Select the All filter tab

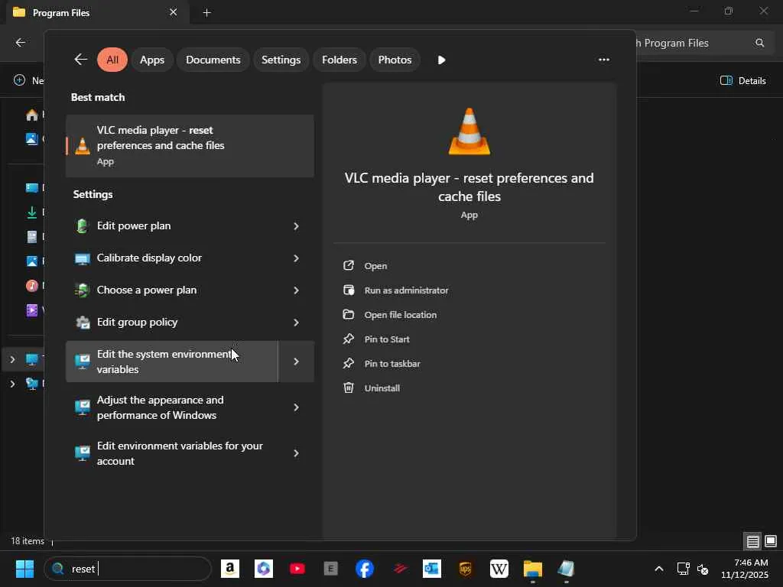click(112, 60)
